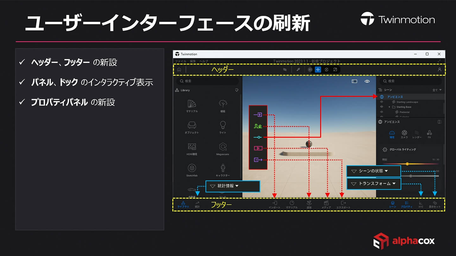Screen dimensions: 456x256
Task: Select the アンビエンス row in scene tree
Action: [410, 97]
